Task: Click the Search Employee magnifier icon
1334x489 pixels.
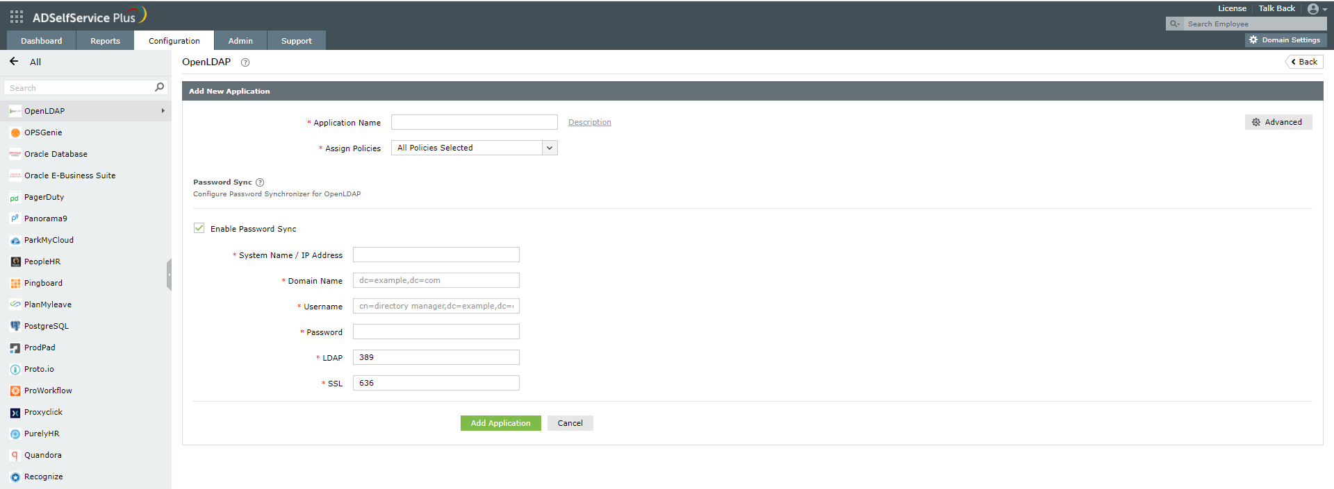Action: [x=1174, y=24]
